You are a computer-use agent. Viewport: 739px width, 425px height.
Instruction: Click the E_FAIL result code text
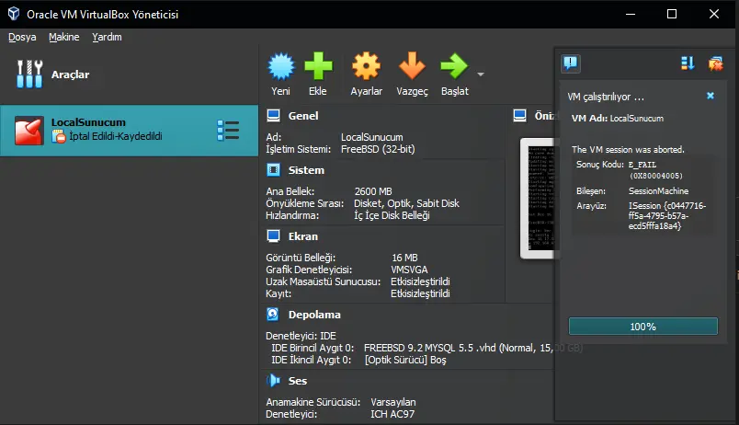642,165
